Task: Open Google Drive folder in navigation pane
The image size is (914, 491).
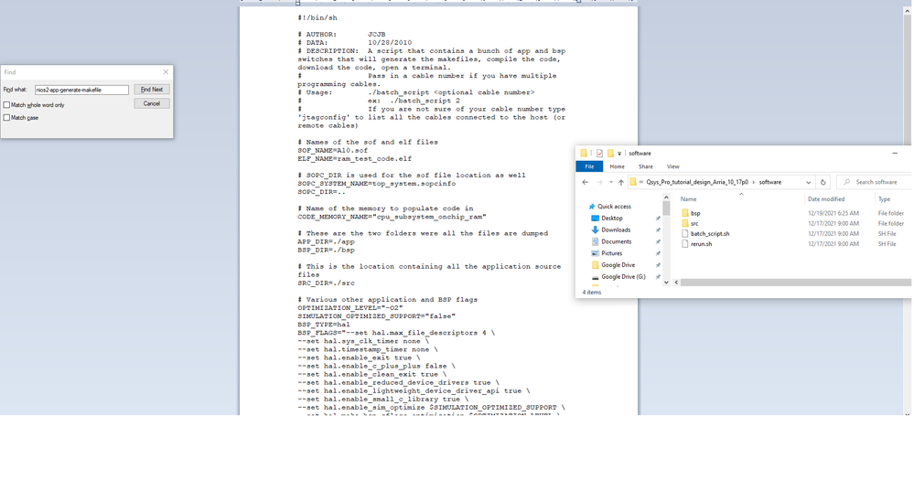Action: click(618, 265)
